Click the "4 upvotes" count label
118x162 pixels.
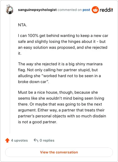click(19, 140)
